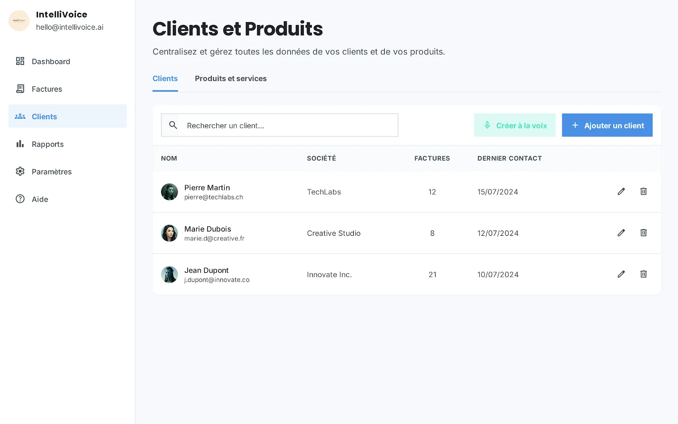Click invoice count 8

[x=432, y=233]
